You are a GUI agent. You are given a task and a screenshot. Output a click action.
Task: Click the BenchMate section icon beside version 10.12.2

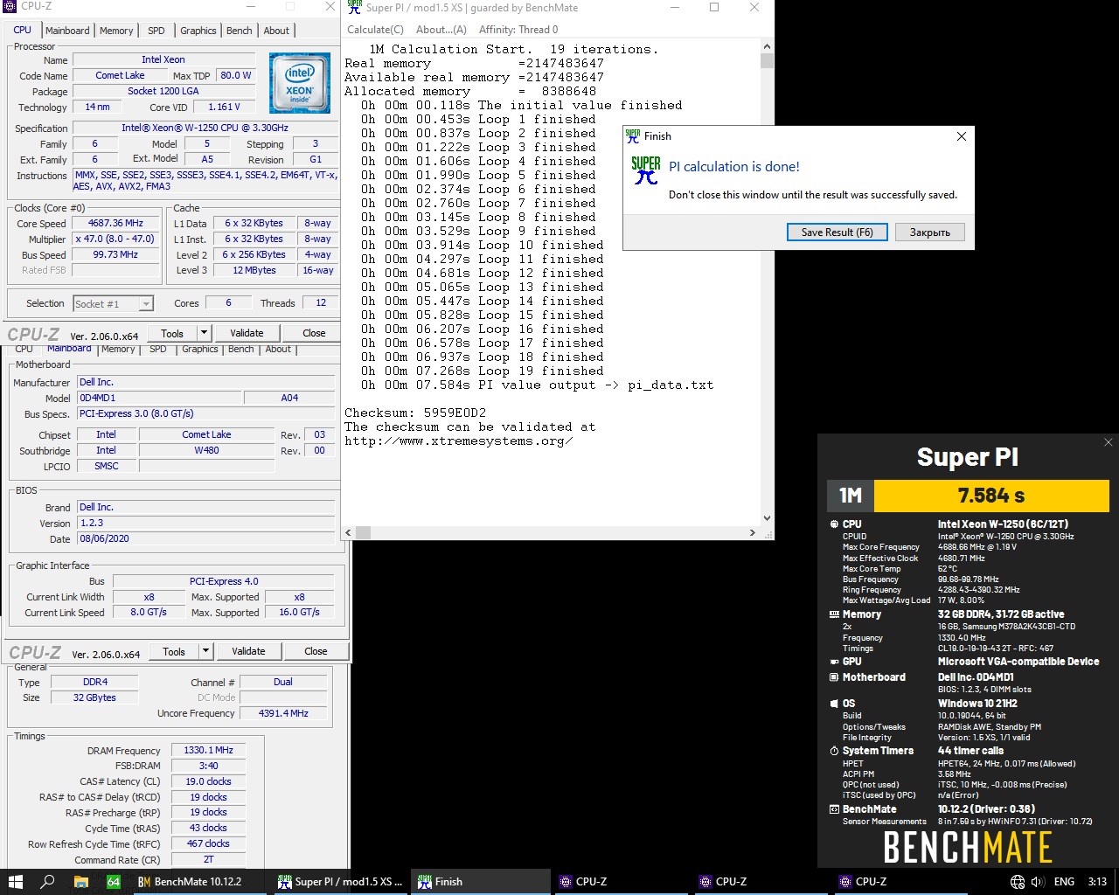(834, 809)
